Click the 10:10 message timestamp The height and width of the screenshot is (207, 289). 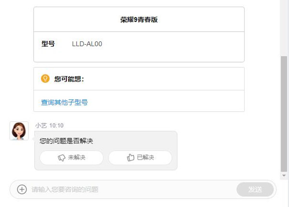point(56,125)
